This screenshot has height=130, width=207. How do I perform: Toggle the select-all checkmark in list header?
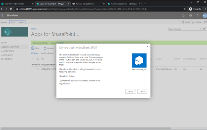click(x=33, y=59)
